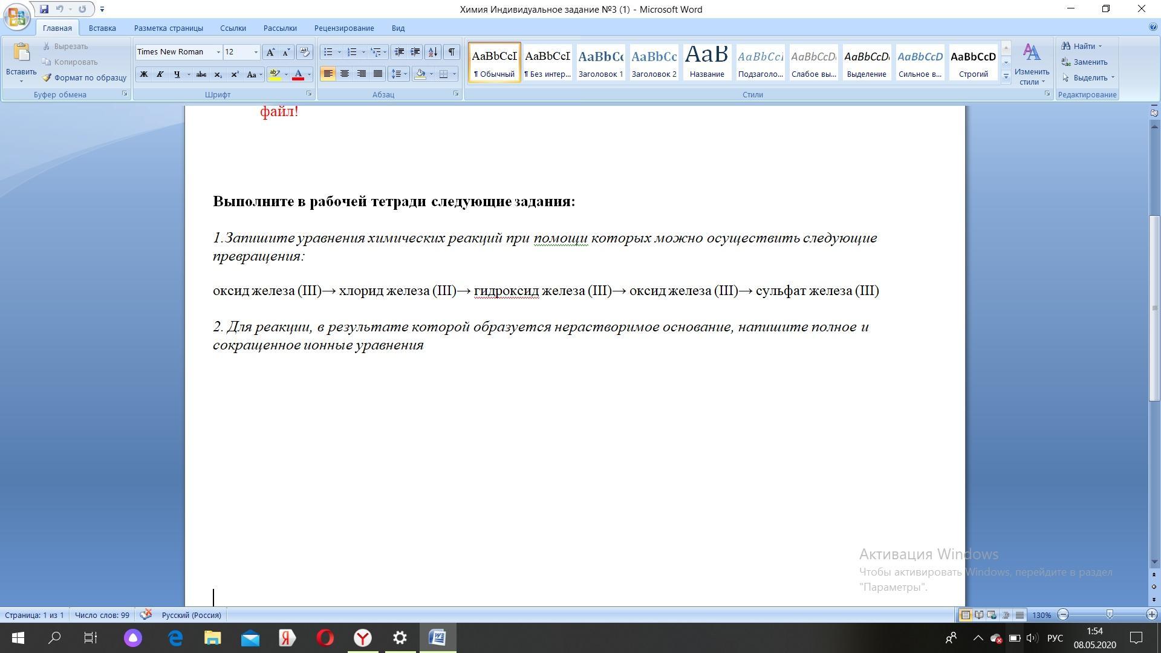Click the Заменить button

[1090, 62]
